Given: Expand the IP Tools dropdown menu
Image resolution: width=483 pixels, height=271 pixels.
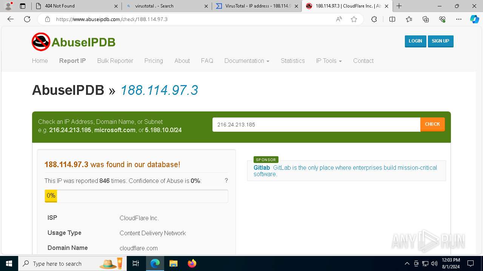Looking at the screenshot, I should click(x=329, y=61).
